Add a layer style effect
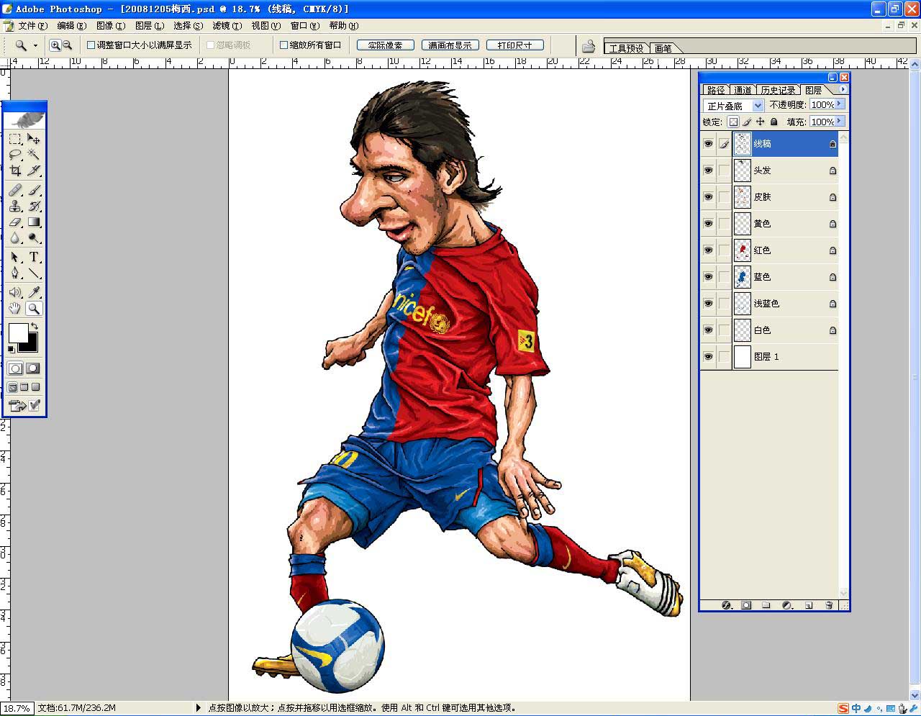Viewport: 921px width, 716px height. point(726,605)
